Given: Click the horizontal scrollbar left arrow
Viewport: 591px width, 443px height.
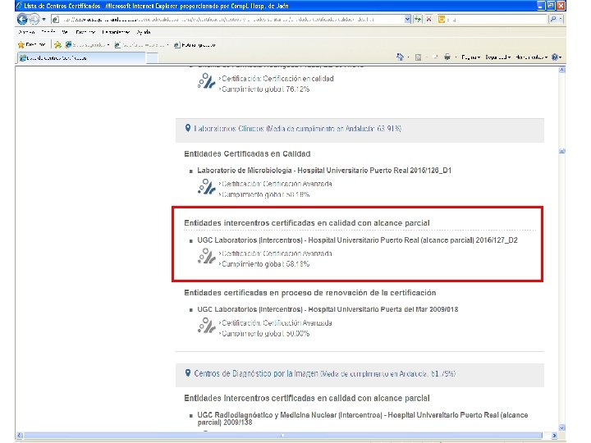Looking at the screenshot, I should point(20,436).
